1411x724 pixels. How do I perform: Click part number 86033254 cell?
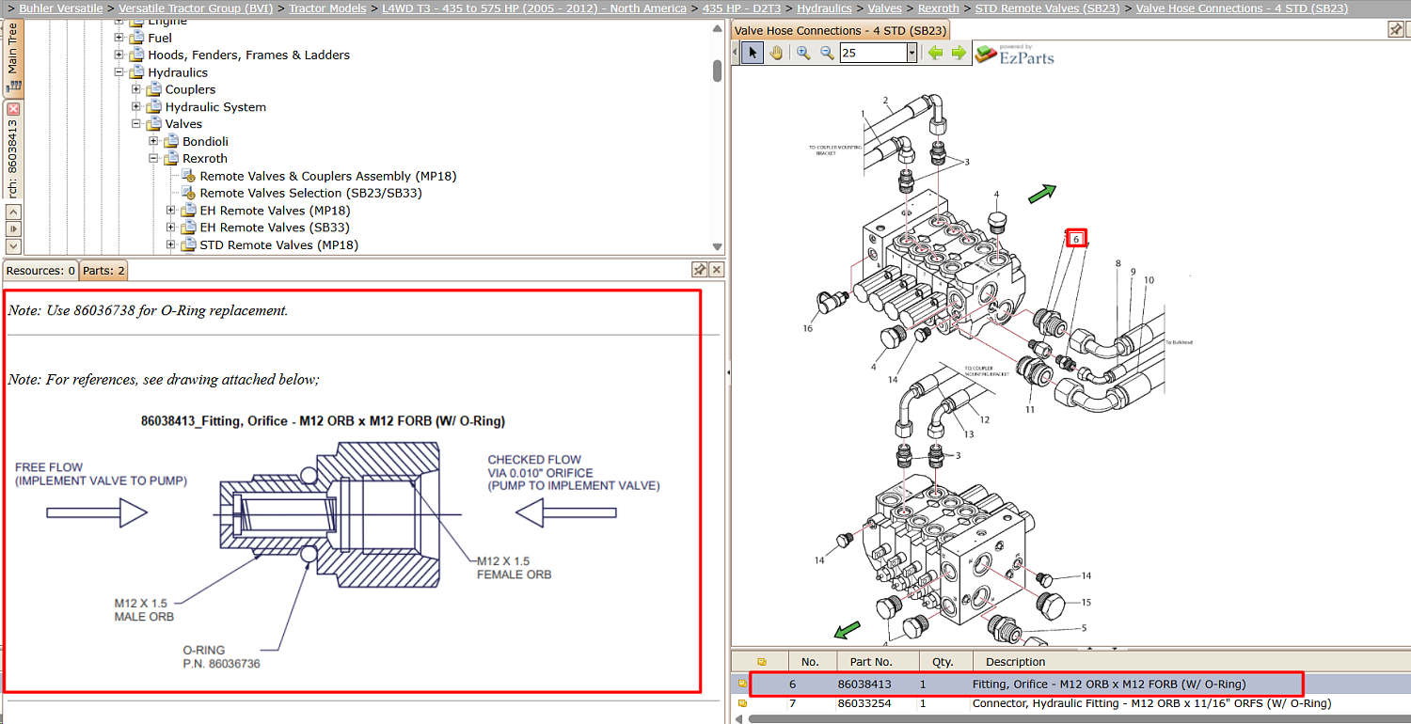(x=864, y=703)
